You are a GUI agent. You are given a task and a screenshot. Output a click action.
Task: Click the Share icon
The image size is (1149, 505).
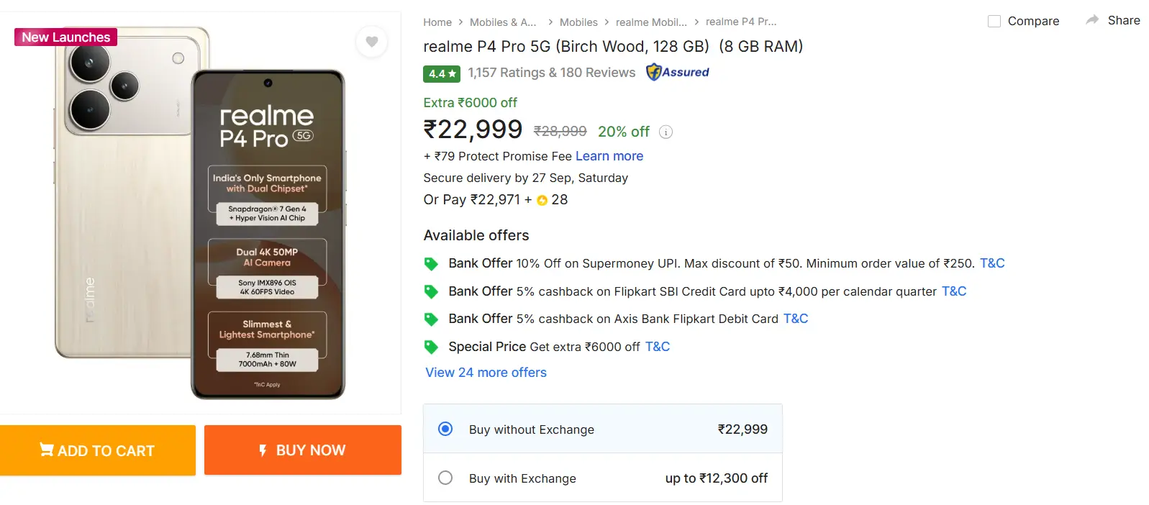tap(1094, 20)
